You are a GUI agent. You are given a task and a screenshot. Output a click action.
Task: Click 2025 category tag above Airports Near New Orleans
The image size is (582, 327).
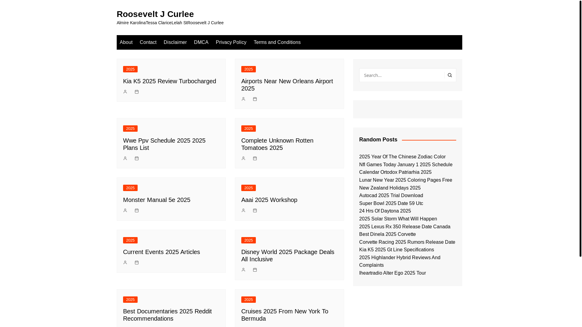tap(249, 69)
